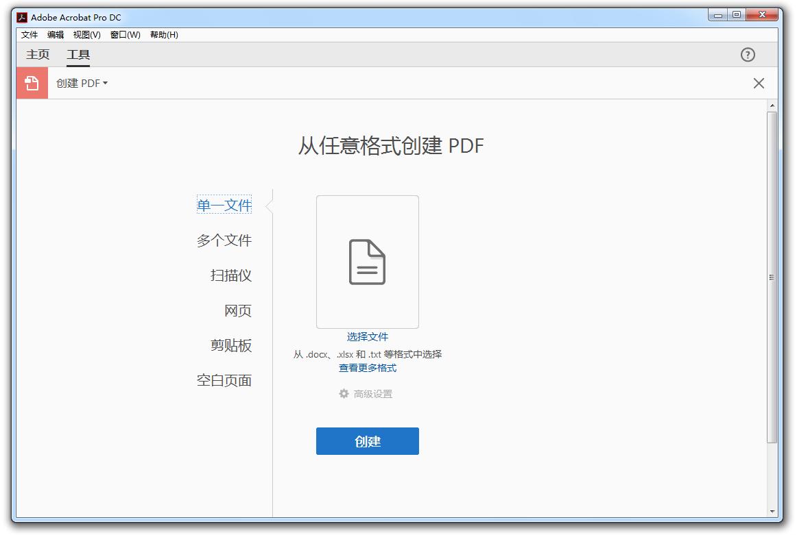Open the 帮助(H) menu

(x=164, y=34)
